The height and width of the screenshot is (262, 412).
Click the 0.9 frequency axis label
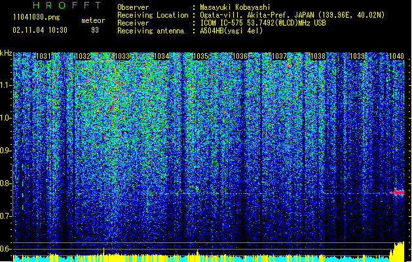coord(5,151)
